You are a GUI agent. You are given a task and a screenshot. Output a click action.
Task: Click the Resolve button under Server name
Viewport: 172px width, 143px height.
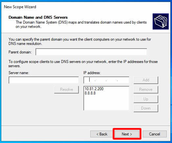(x=67, y=90)
